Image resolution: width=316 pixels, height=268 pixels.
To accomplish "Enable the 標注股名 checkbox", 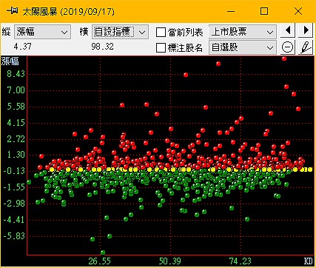I will pos(161,47).
